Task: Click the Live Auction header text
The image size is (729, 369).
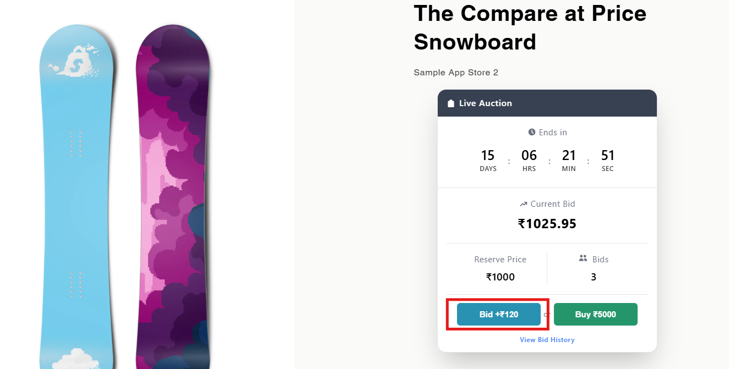Action: coord(485,103)
